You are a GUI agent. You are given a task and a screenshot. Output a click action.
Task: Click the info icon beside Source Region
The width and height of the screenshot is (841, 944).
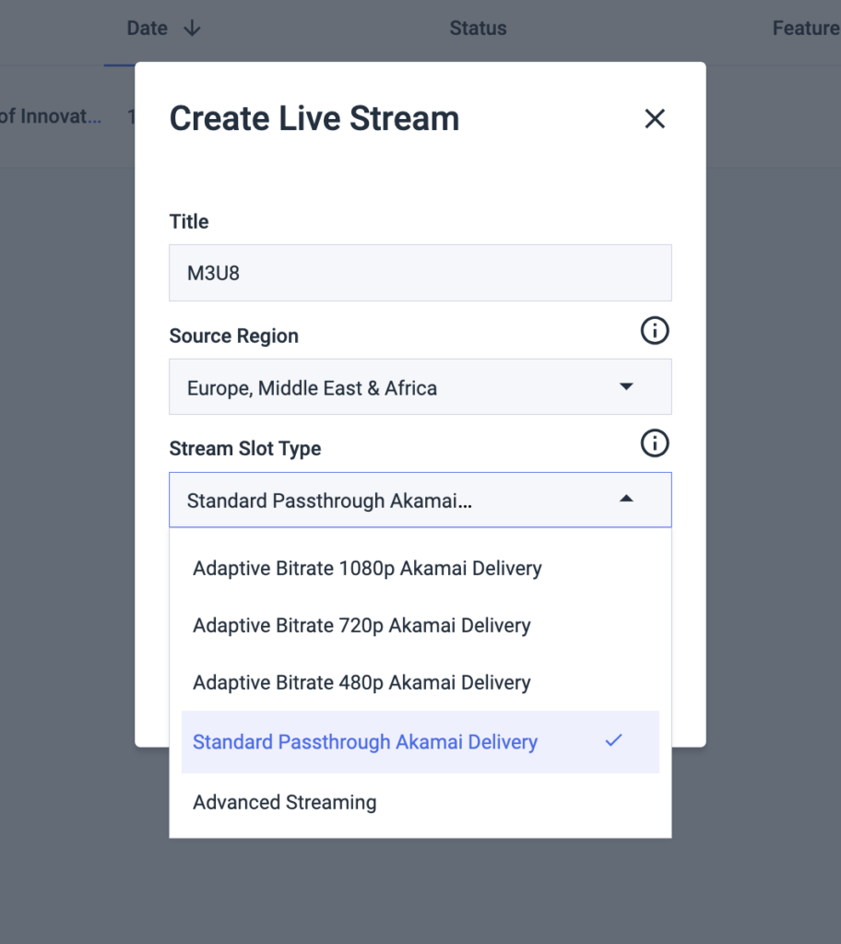(655, 330)
